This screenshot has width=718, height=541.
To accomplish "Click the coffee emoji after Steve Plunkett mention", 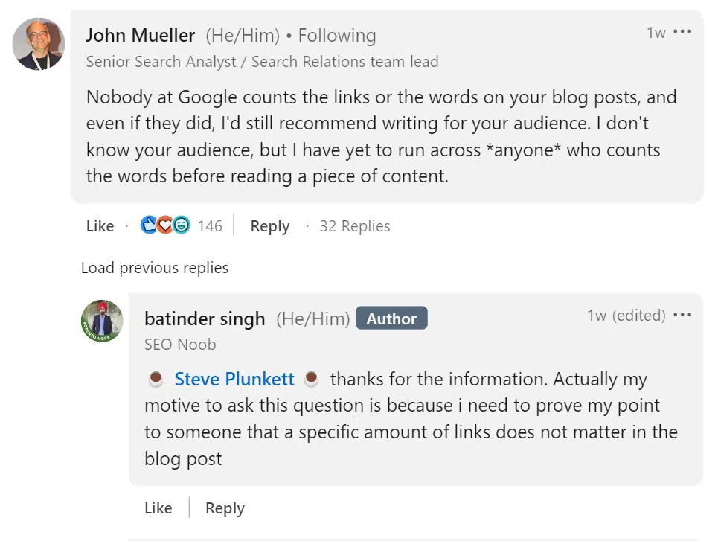I will click(x=311, y=379).
